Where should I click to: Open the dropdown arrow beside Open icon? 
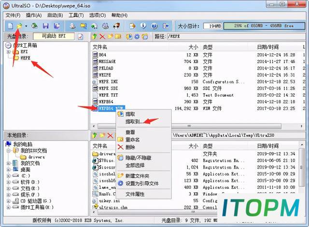[x=26, y=26]
